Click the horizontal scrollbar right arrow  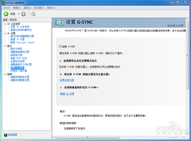(184, 137)
